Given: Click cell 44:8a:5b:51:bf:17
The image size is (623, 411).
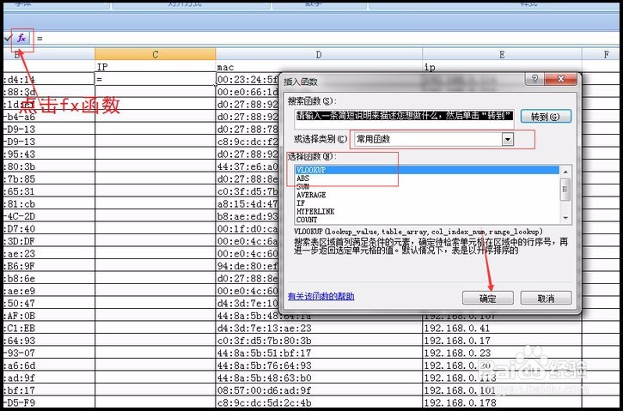Looking at the screenshot, I should click(319, 353).
